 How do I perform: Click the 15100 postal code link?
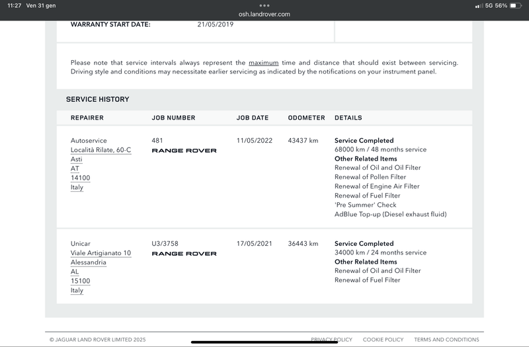(x=80, y=282)
